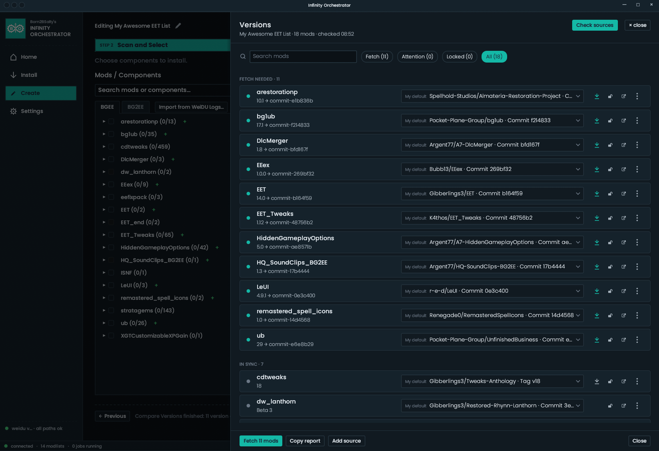
Task: Download the cdtweaks mod
Action: [x=597, y=381]
